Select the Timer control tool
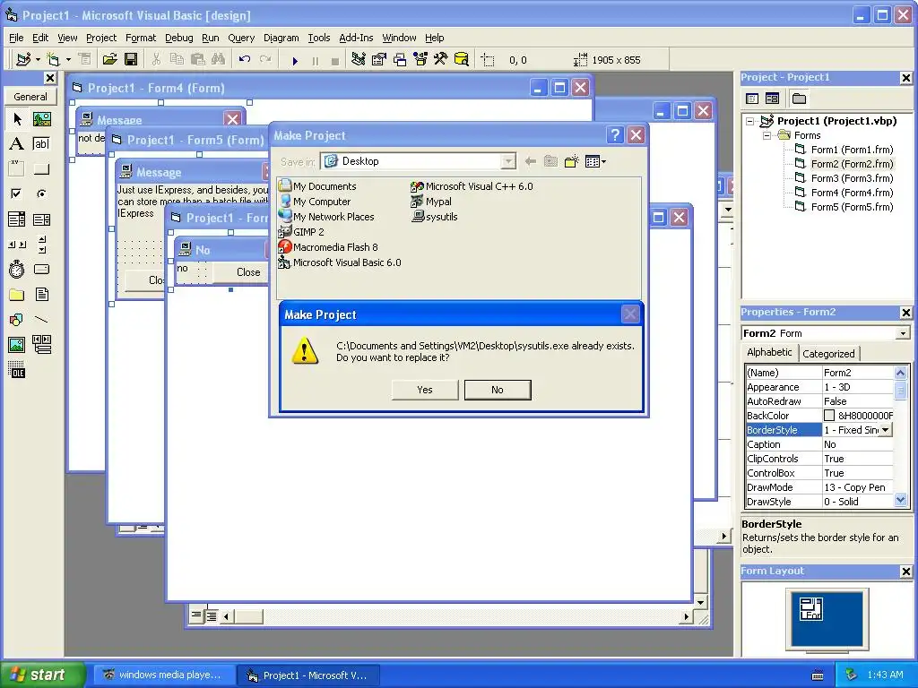 click(17, 269)
